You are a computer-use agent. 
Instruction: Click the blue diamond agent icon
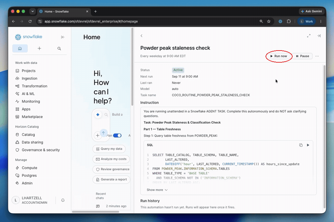[98, 115]
